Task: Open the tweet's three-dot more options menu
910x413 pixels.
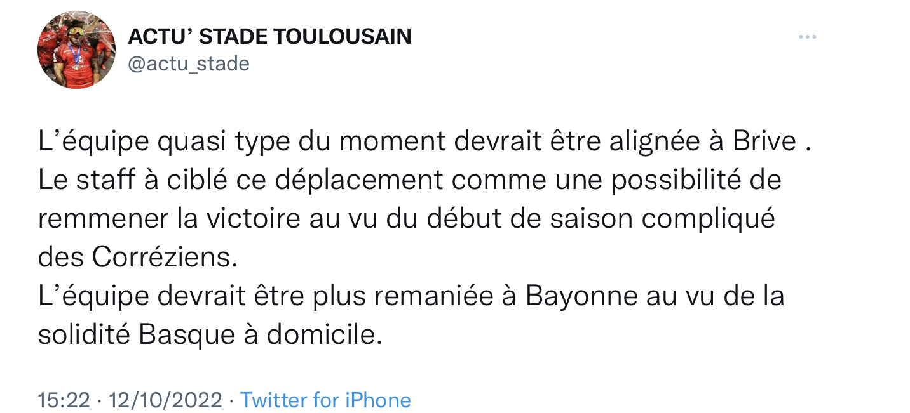Action: coord(807,37)
